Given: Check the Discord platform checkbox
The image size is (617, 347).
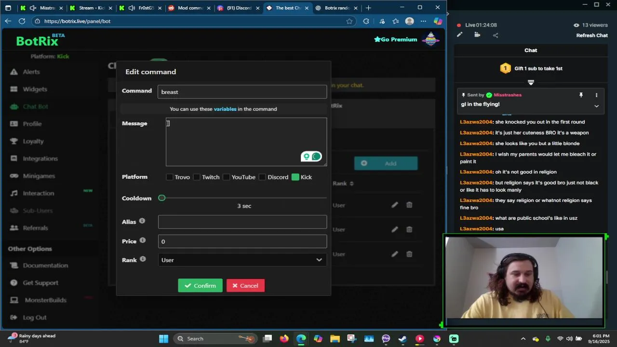Looking at the screenshot, I should pos(262,177).
